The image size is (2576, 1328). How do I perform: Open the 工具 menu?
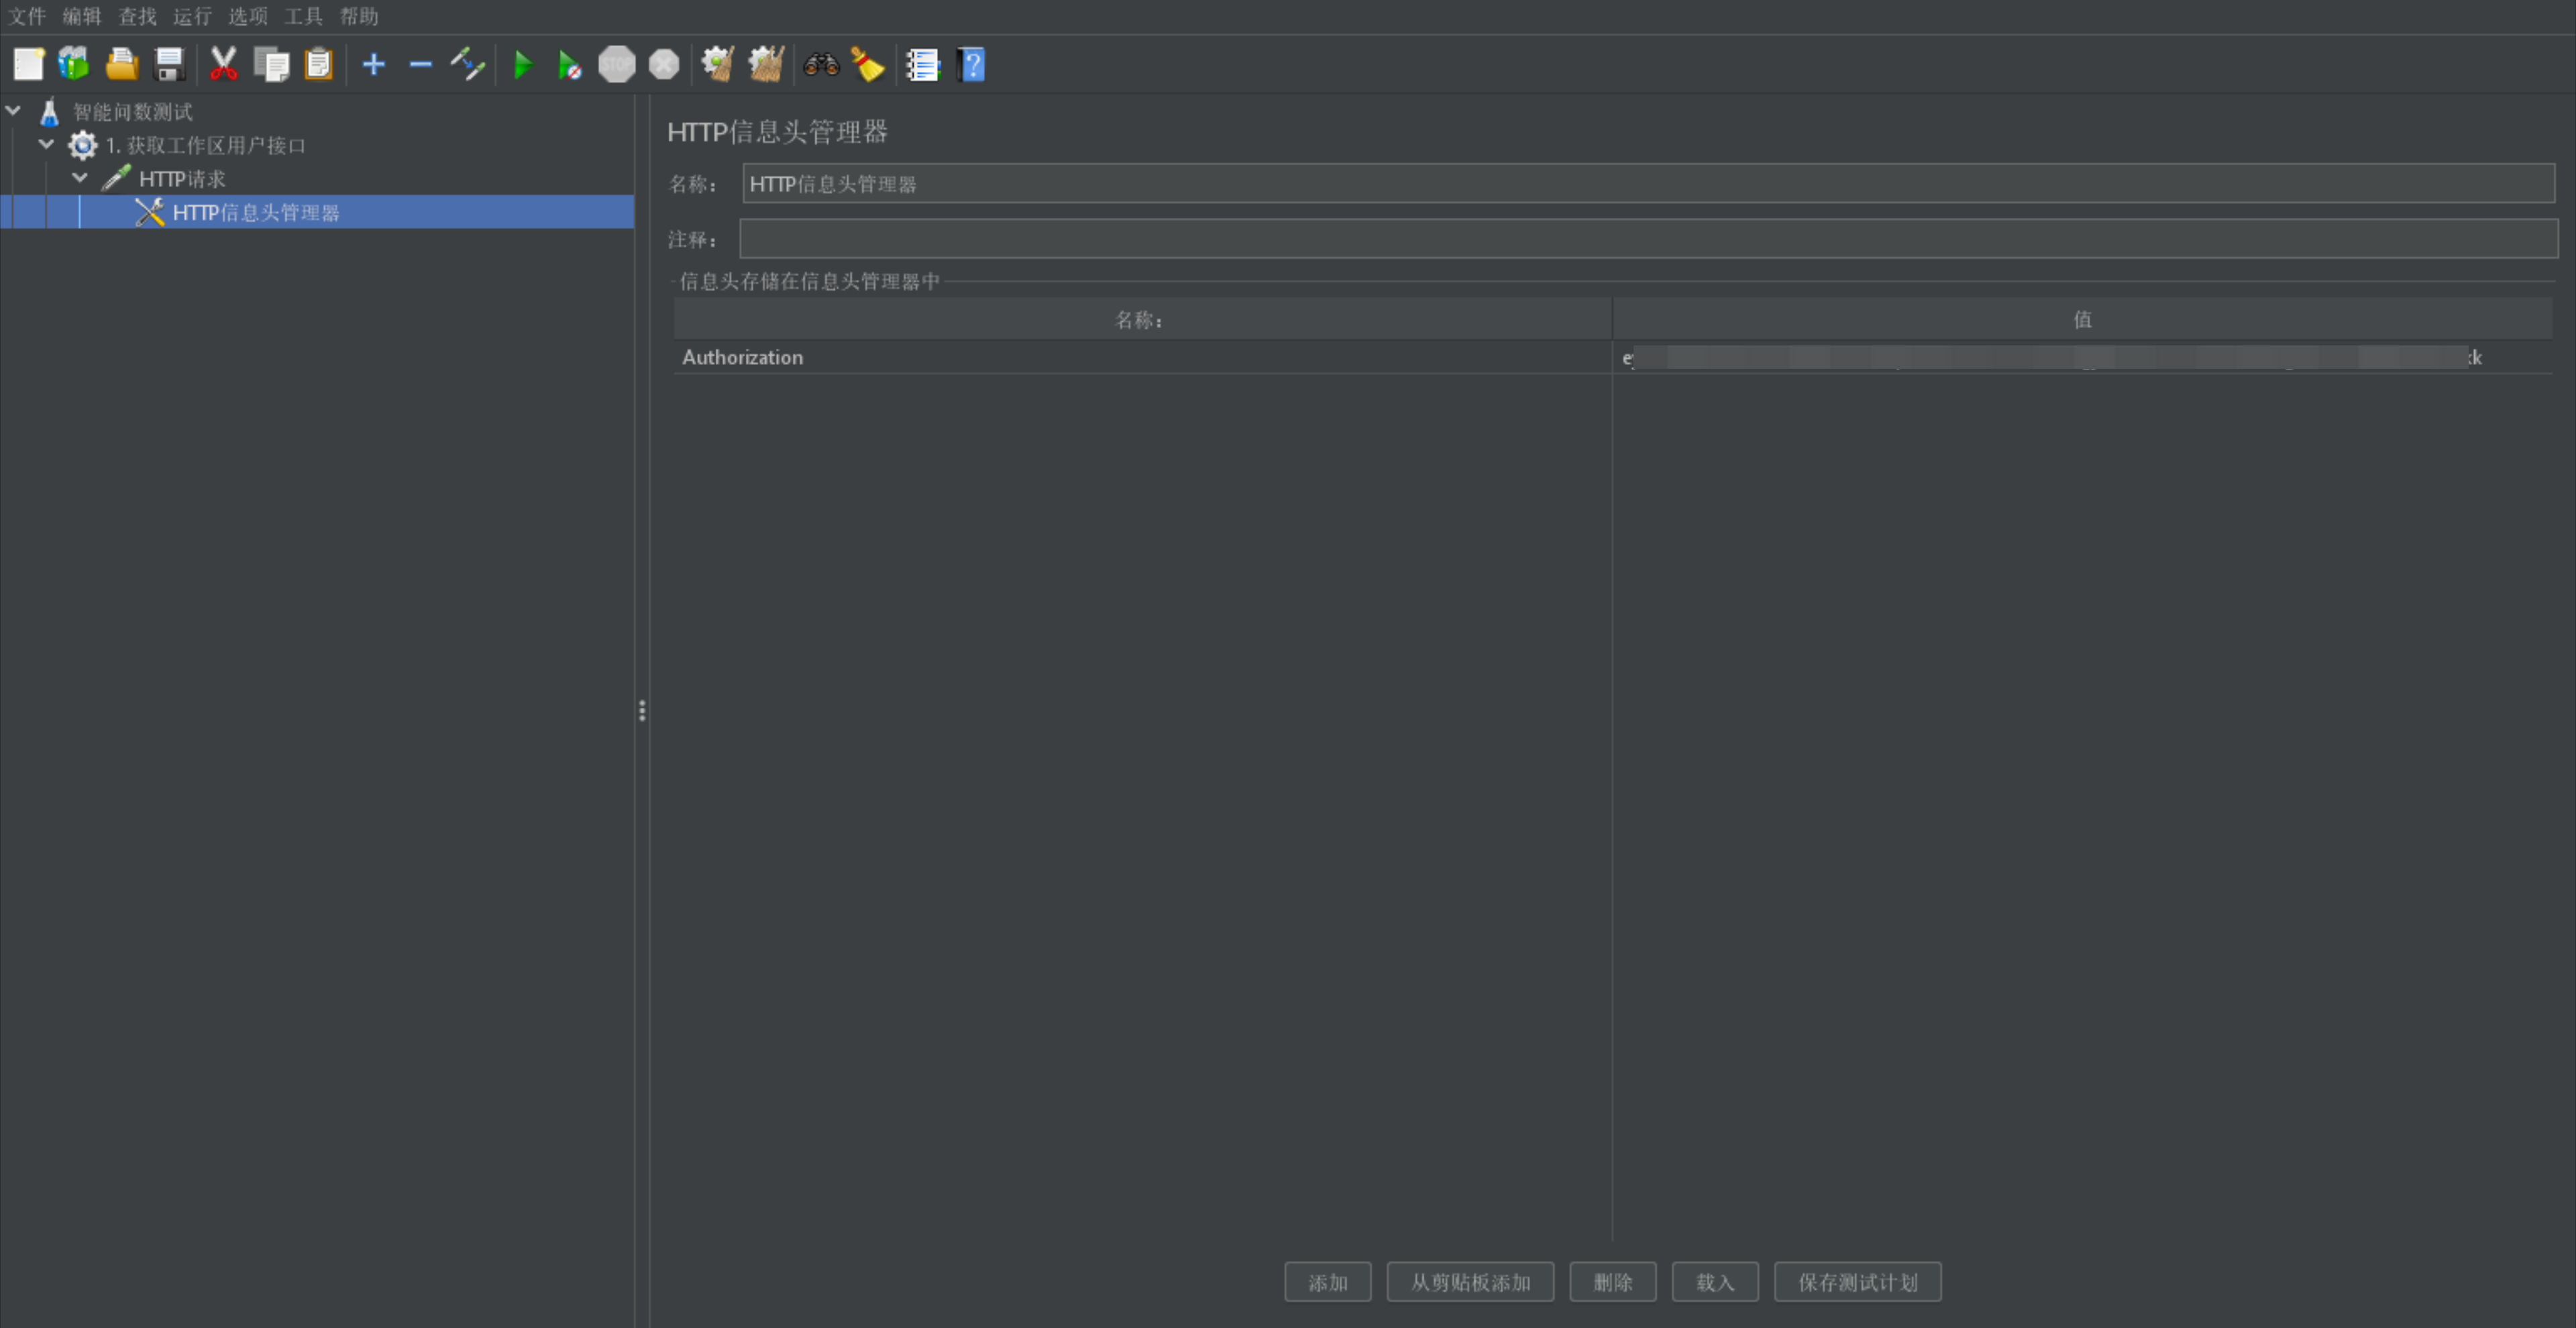pyautogui.click(x=304, y=16)
